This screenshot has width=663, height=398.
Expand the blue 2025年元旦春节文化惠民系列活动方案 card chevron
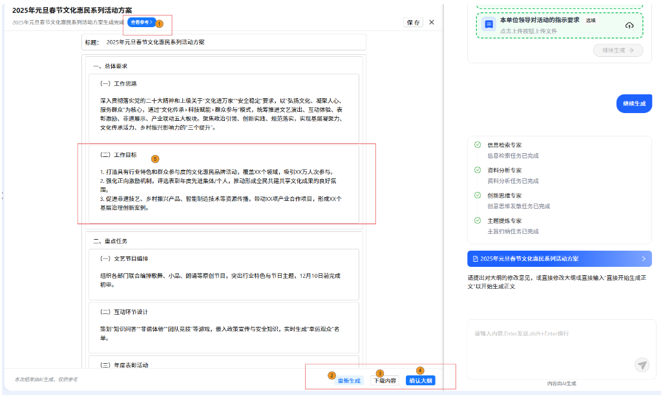click(643, 258)
